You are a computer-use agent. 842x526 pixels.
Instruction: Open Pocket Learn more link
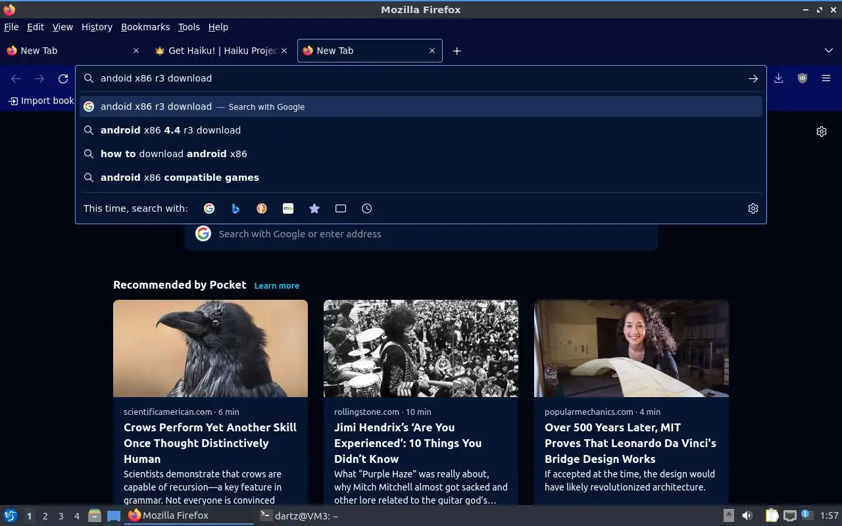277,285
